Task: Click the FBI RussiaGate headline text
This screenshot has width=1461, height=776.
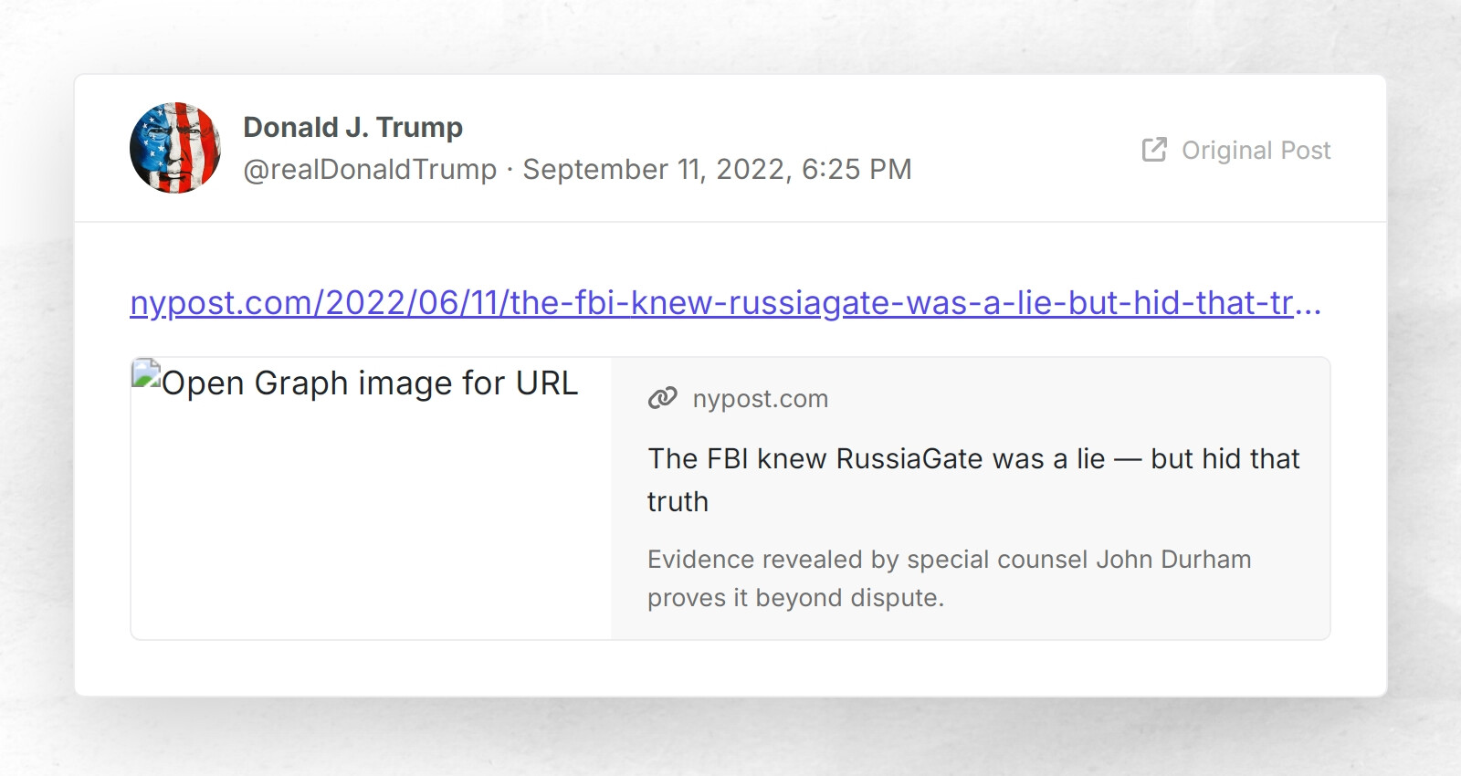Action: click(x=972, y=479)
